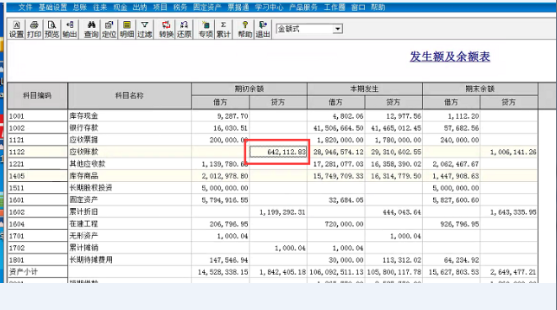Open 明细 (Detail) from the toolbar
Image resolution: width=557 pixels, height=310 pixels.
pos(126,29)
